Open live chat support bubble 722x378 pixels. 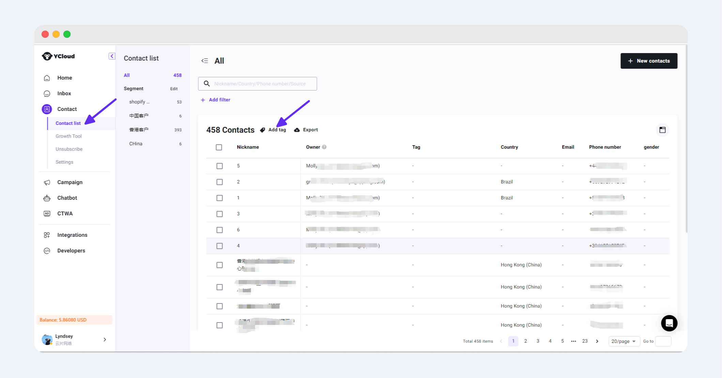(x=669, y=323)
